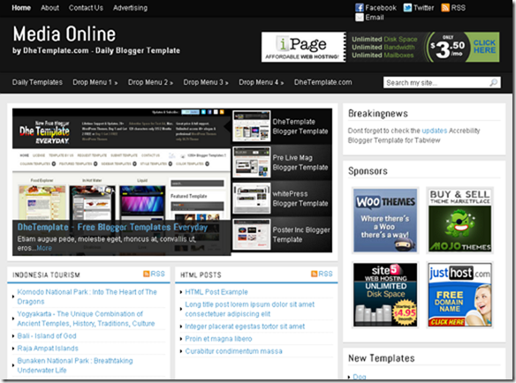The width and height of the screenshot is (516, 383).
Task: Expand Drop Menu 1
Action: [x=95, y=82]
